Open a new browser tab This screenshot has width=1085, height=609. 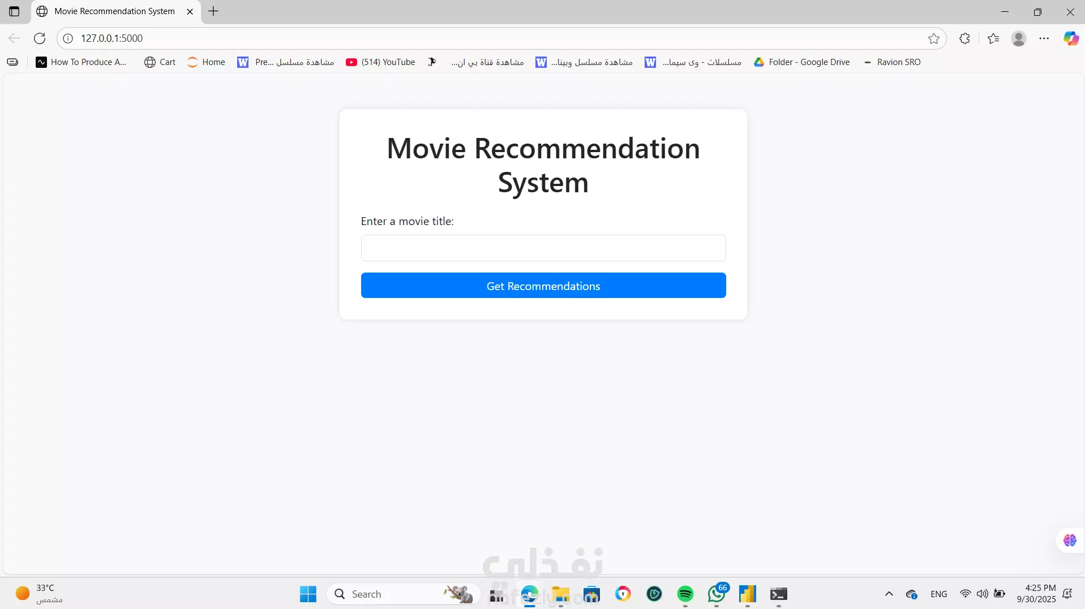click(213, 11)
